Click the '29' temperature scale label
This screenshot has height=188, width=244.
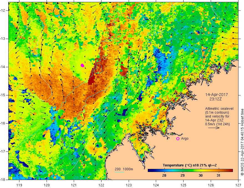[182, 176]
